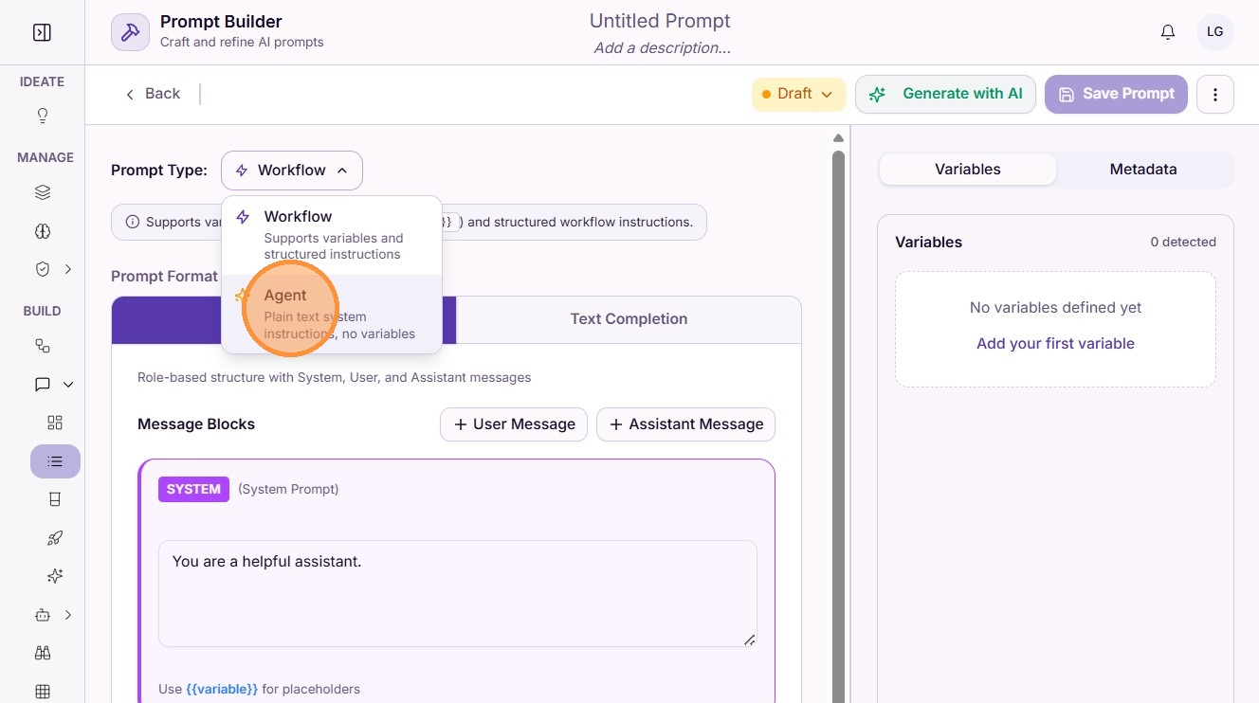Click the brain icon in the sidebar
Screen dimensions: 1259x703
pyautogui.click(x=43, y=231)
